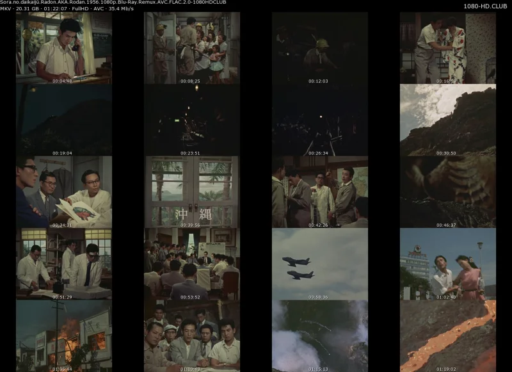This screenshot has height=372, width=512.
Task: Select the creature wing frame at 00:46:37
Action: coord(448,192)
